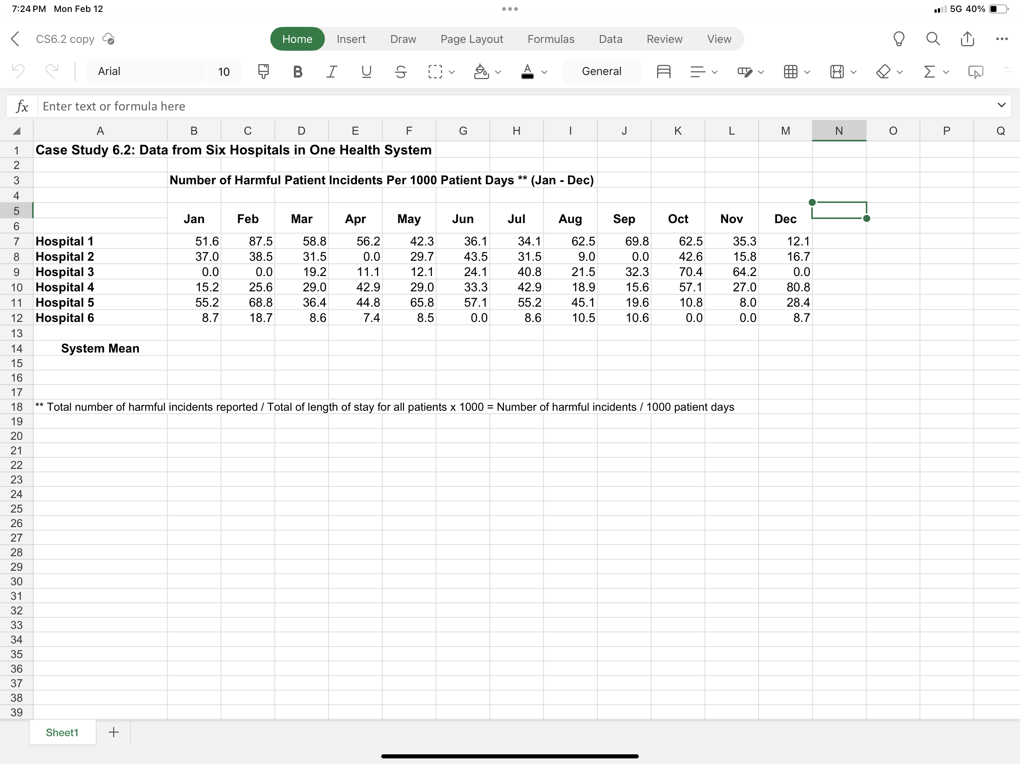This screenshot has width=1020, height=764.
Task: Toggle underline formatting
Action: [x=366, y=71]
